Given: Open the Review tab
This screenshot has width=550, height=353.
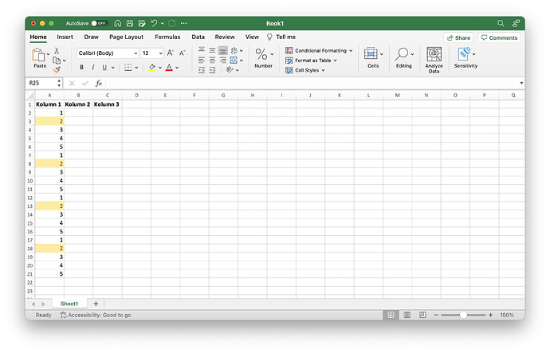Looking at the screenshot, I should point(225,37).
